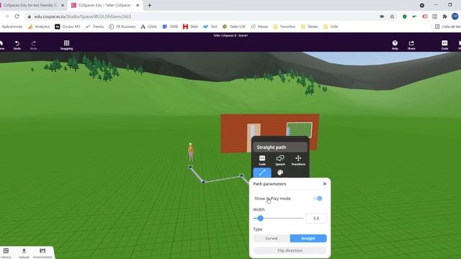Click the Redo icon
The image size is (461, 259).
pyautogui.click(x=34, y=45)
